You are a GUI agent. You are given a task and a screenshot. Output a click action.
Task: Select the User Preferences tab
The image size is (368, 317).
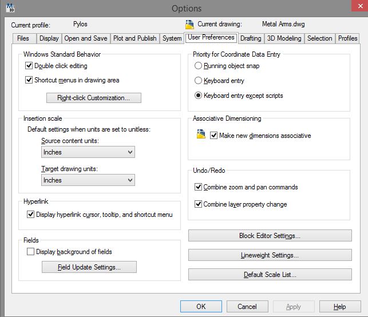pos(211,38)
